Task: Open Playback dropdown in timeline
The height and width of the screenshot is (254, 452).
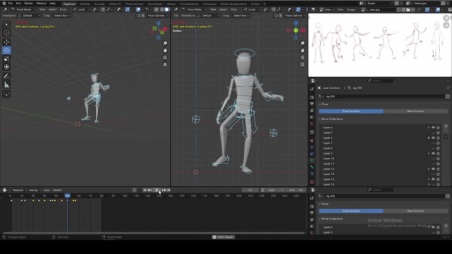Action: pyautogui.click(x=19, y=190)
